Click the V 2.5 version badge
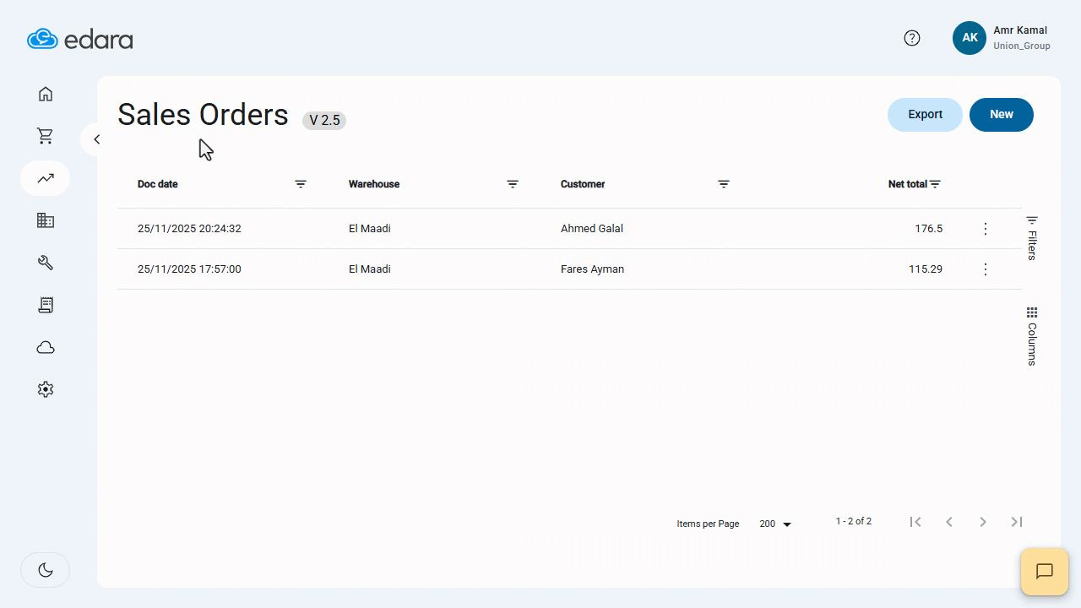This screenshot has width=1081, height=608. click(x=324, y=121)
